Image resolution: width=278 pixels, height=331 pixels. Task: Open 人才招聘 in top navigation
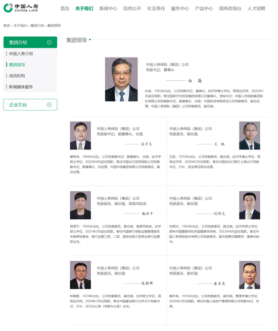click(256, 9)
